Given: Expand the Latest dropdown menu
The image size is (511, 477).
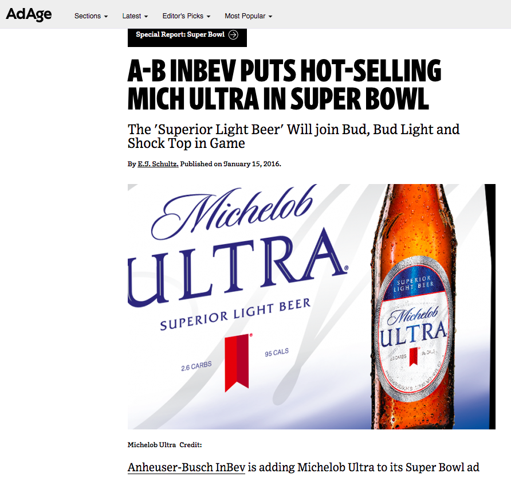Looking at the screenshot, I should (135, 16).
